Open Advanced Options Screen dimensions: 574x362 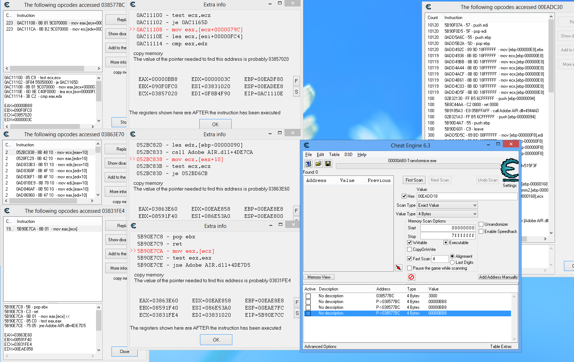click(x=320, y=347)
